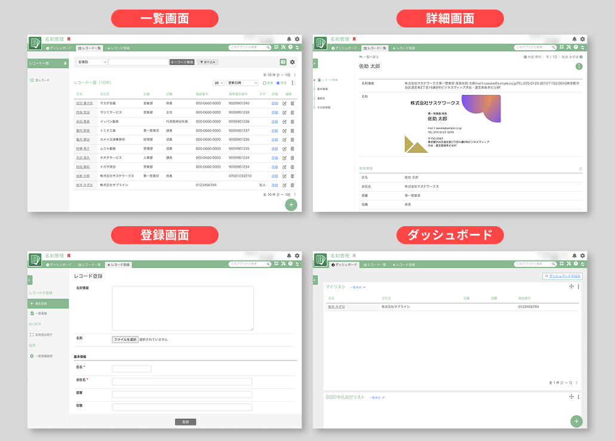
Task: Click the ファイルを選択 button
Action: (125, 340)
